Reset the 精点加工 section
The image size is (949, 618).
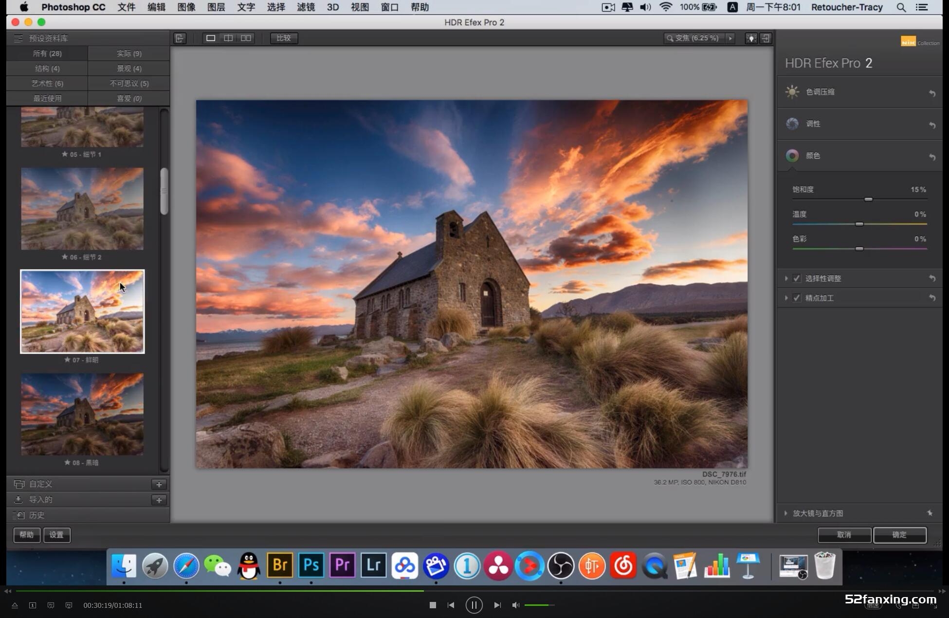(x=932, y=298)
